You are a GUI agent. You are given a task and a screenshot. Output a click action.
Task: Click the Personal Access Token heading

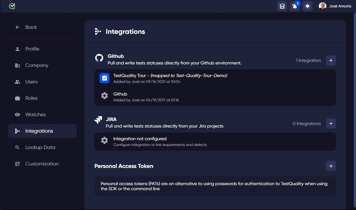coord(124,166)
